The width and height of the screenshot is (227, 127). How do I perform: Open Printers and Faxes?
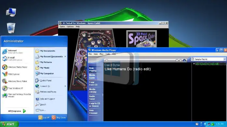click(x=46, y=92)
